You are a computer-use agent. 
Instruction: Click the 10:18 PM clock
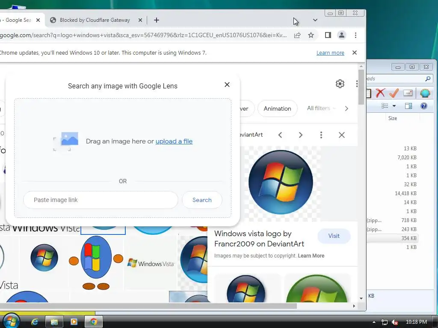416,322
